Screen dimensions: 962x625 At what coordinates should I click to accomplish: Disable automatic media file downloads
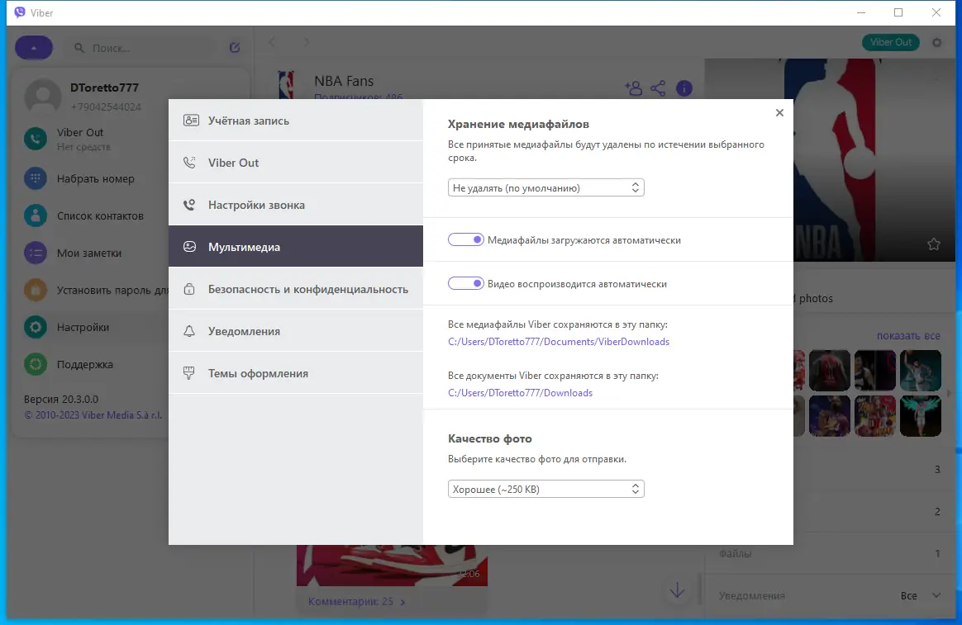click(x=466, y=239)
